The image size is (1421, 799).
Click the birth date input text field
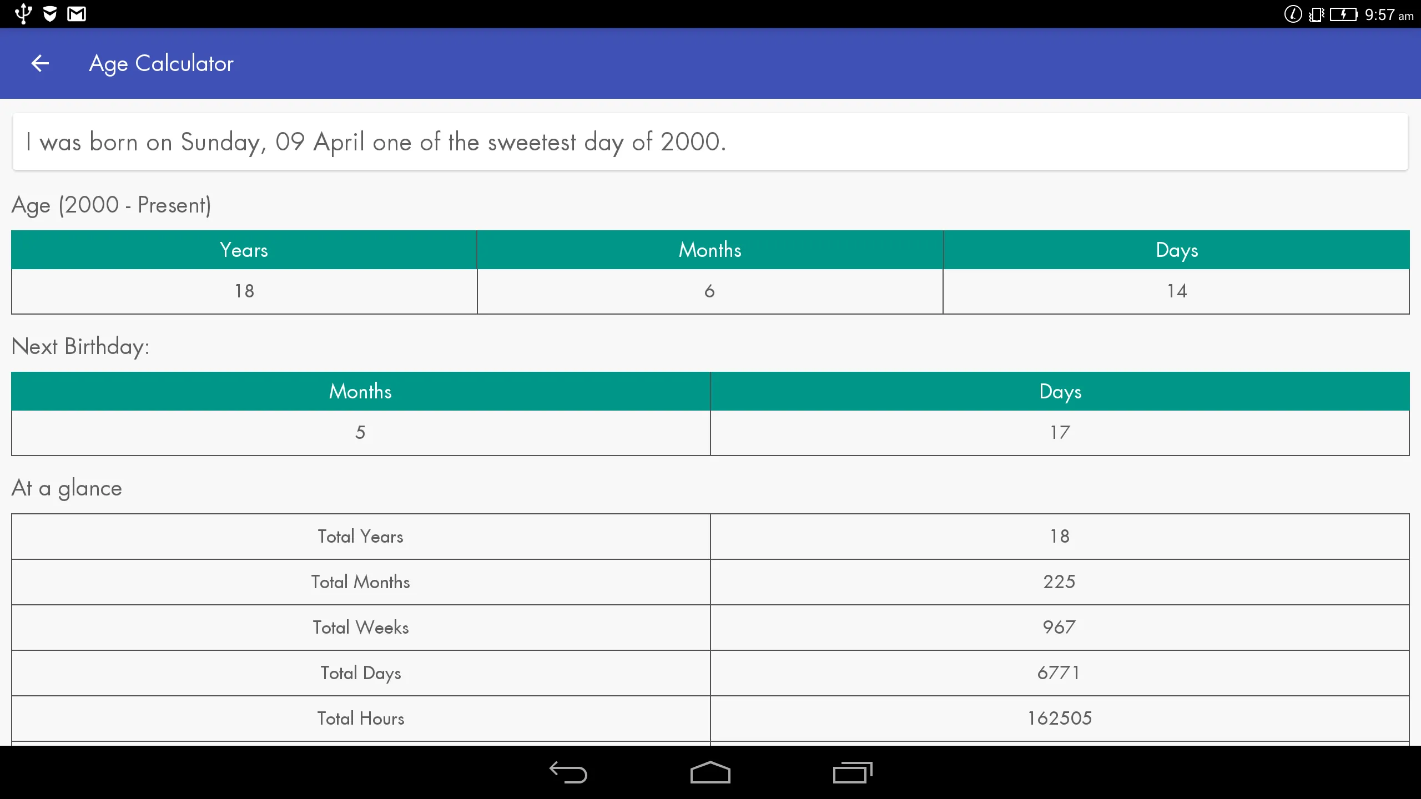click(x=710, y=140)
